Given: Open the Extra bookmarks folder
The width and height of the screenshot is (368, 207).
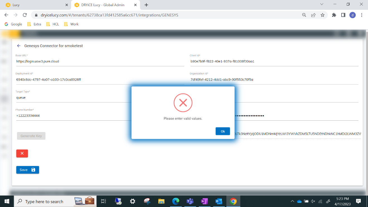Looking at the screenshot, I should tap(34, 24).
